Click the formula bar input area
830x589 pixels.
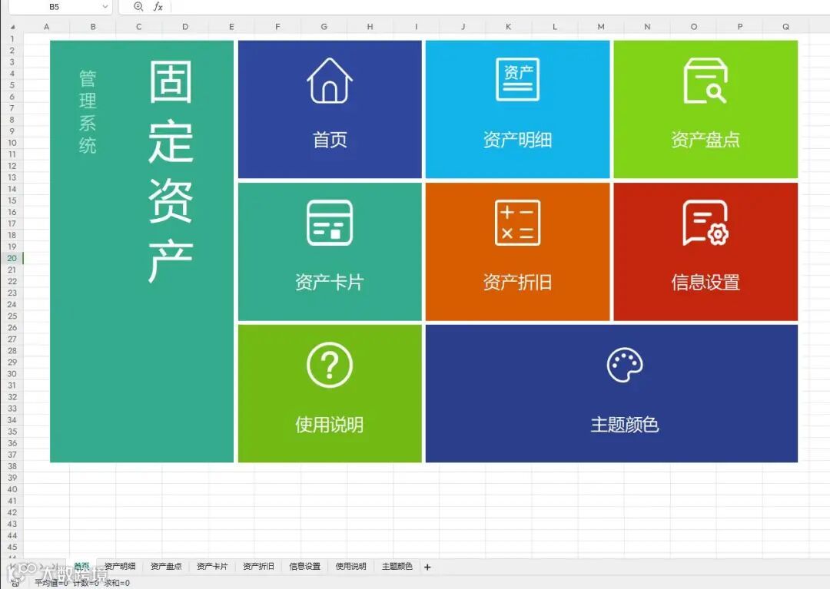tap(500, 6)
